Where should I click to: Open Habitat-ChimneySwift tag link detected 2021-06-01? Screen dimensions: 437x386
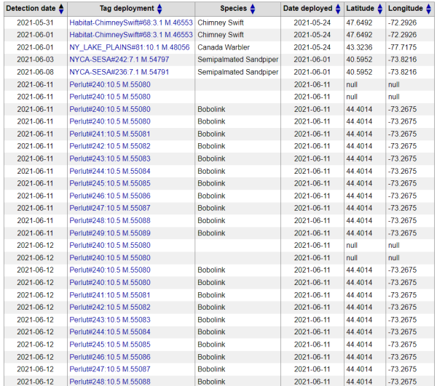tap(131, 35)
